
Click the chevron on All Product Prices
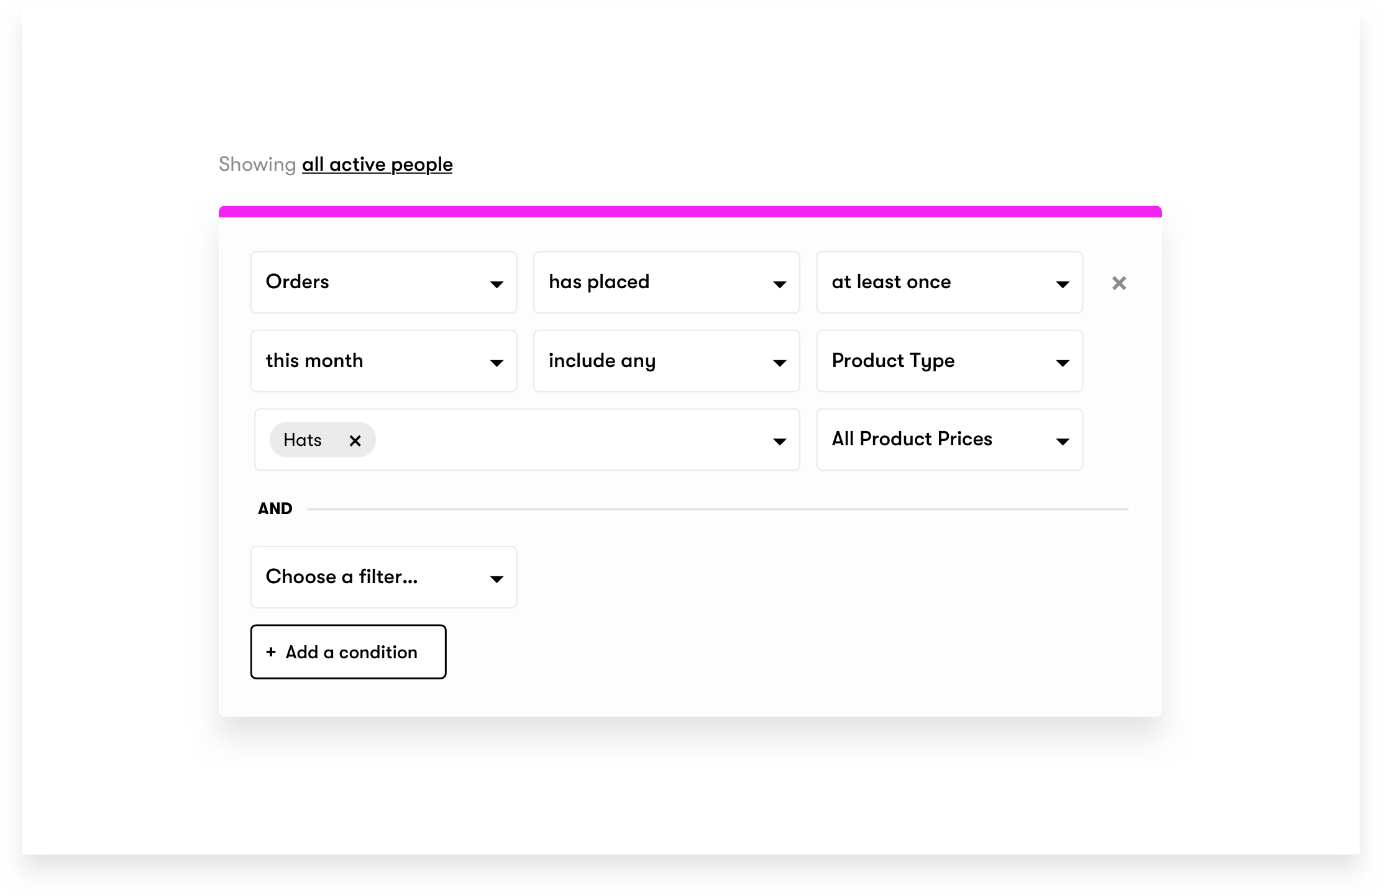tap(1063, 441)
